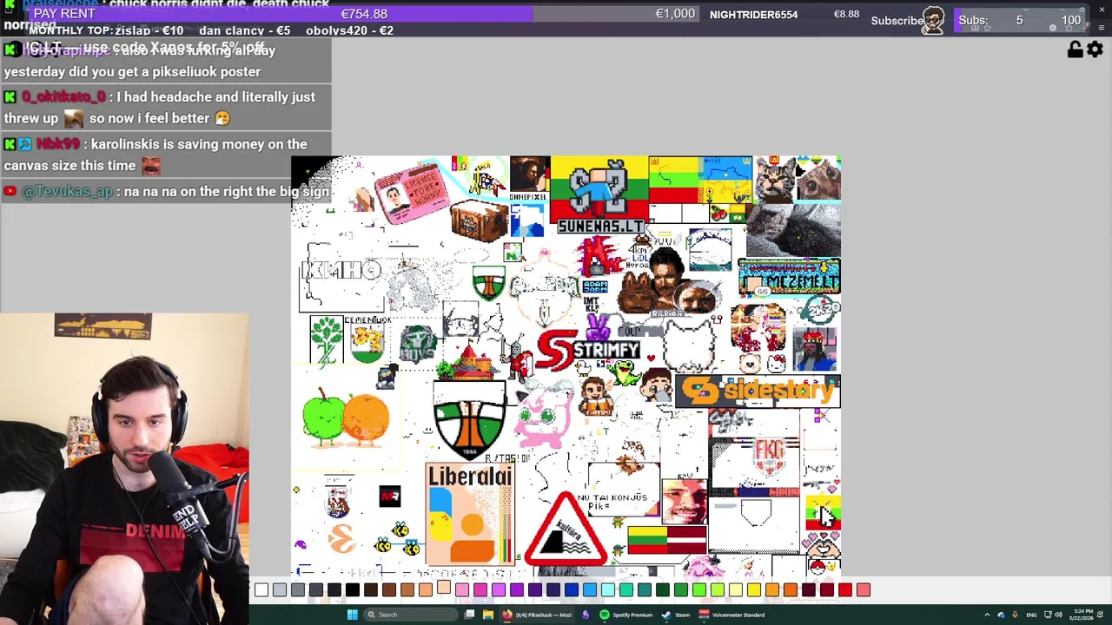
Task: Click the taskbar Search box
Action: (x=411, y=615)
